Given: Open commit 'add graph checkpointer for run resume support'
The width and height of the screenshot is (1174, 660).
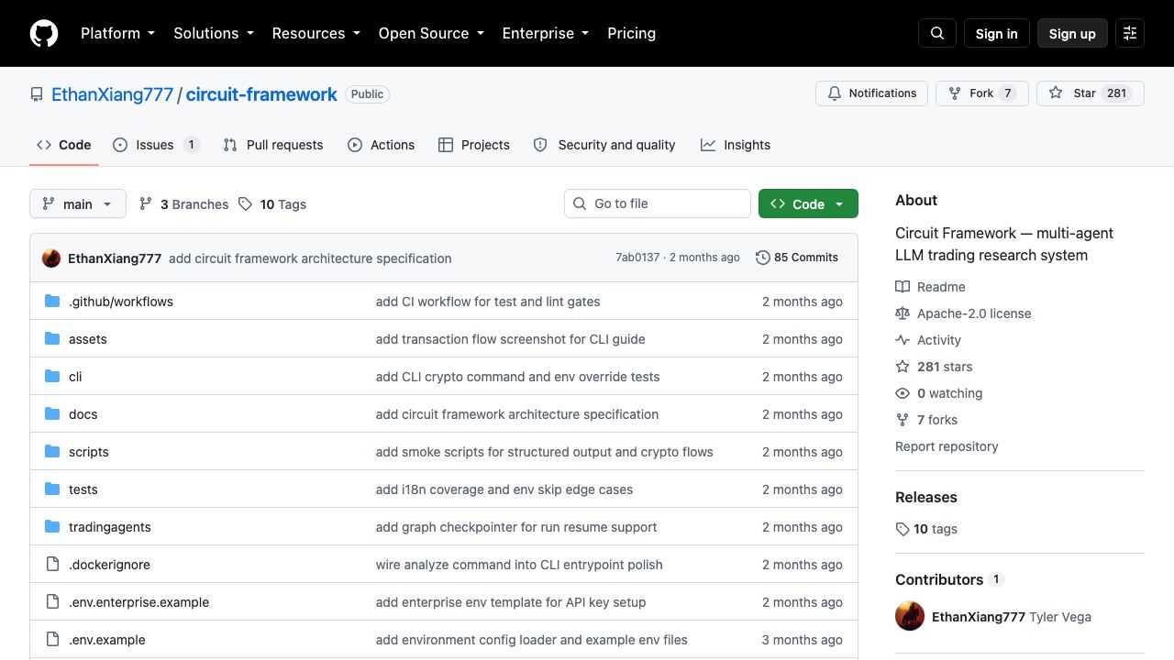Looking at the screenshot, I should click(x=516, y=527).
